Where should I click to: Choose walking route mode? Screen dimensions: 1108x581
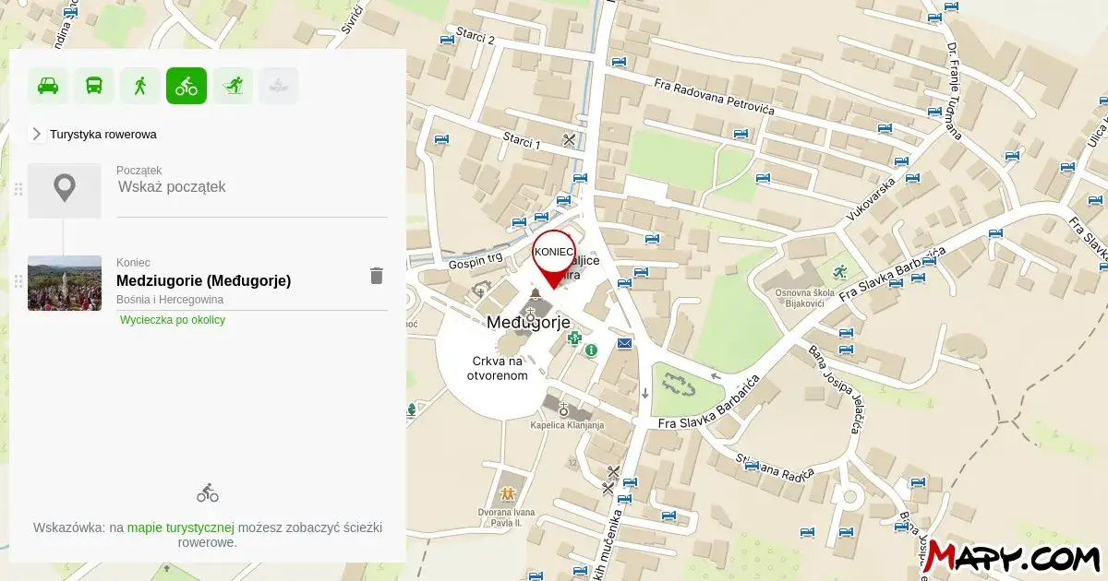coord(140,86)
